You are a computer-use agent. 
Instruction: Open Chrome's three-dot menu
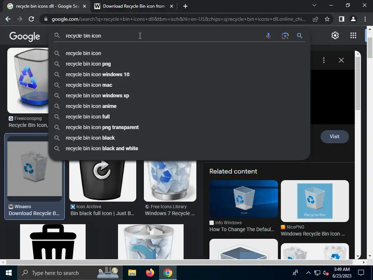365,19
